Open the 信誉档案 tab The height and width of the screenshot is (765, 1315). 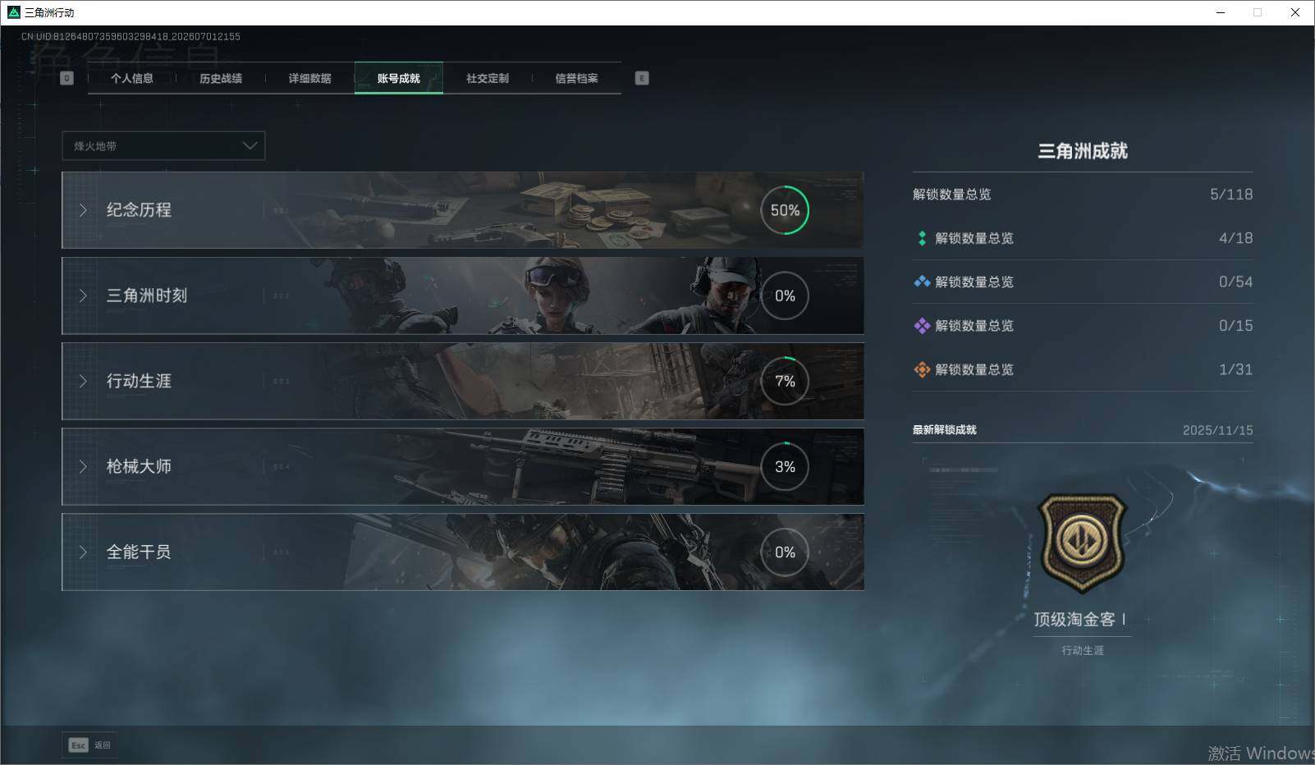(576, 78)
